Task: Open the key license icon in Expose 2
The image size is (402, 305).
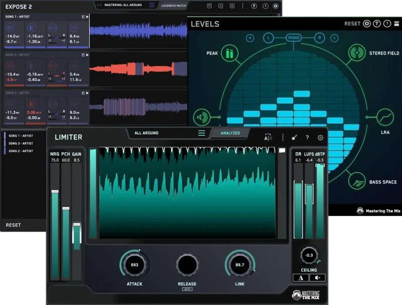Action: click(254, 6)
